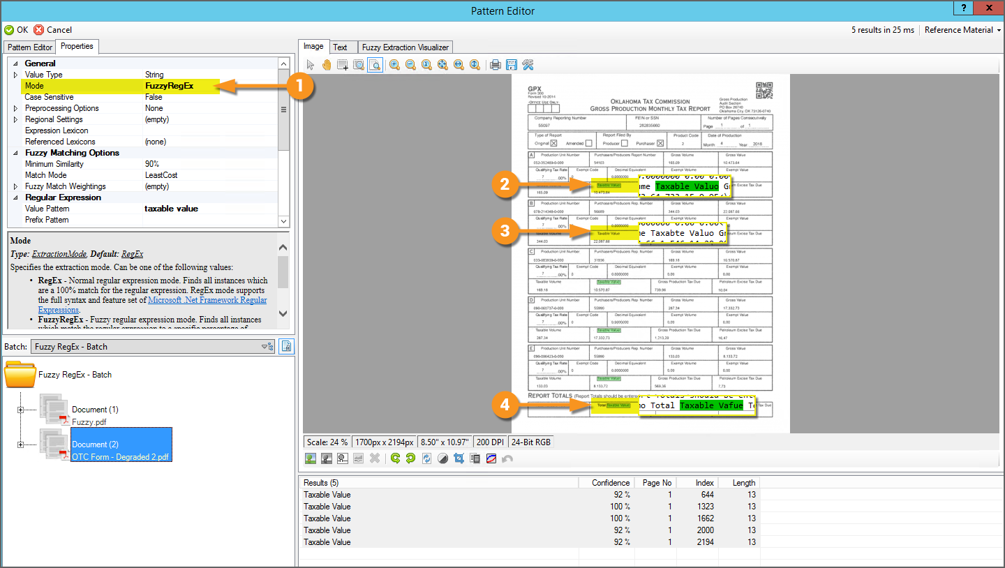Print the document image

[496, 65]
